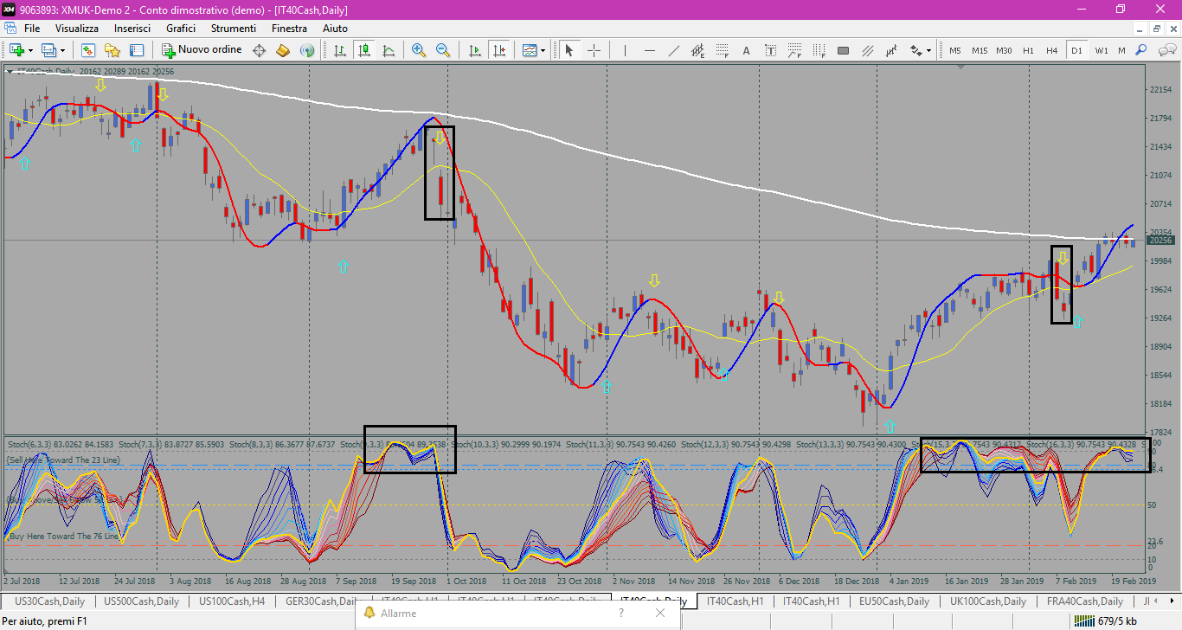Screen dimensions: 1182x630
Task: Click the chart shift triangle marker at top
Action: [961, 67]
